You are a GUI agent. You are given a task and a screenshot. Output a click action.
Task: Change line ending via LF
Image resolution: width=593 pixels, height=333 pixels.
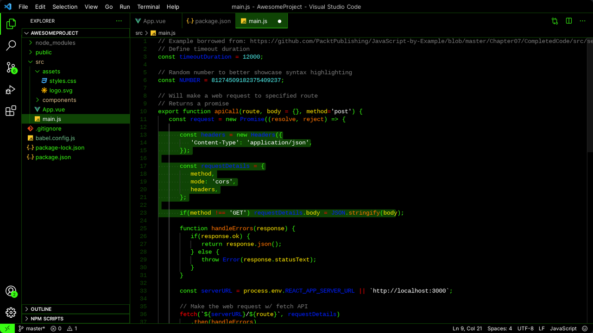pos(542,328)
